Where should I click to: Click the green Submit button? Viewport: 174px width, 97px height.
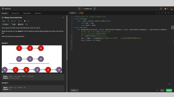169,90
